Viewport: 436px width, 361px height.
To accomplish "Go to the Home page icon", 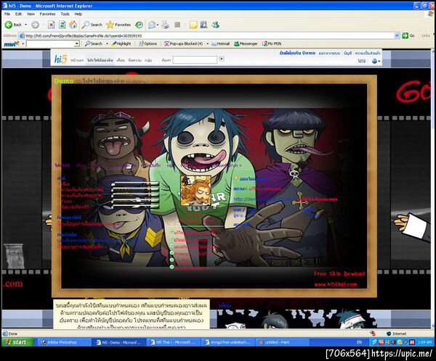I will [x=73, y=25].
